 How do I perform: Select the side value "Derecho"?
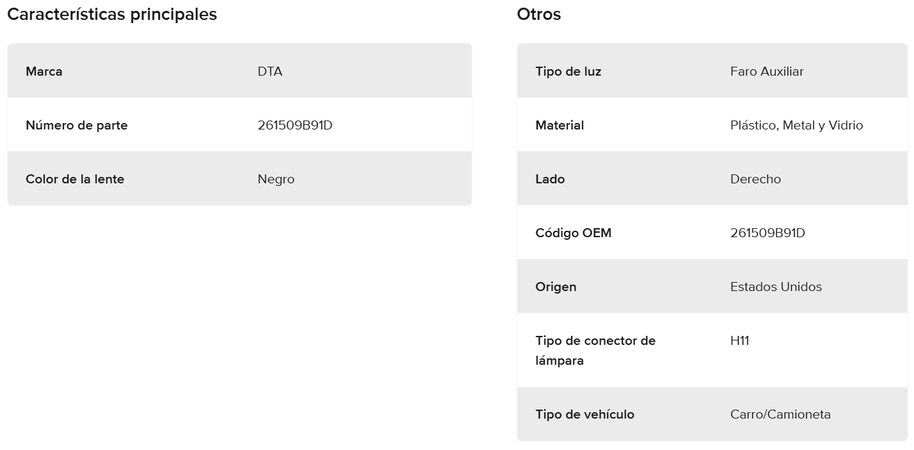756,179
